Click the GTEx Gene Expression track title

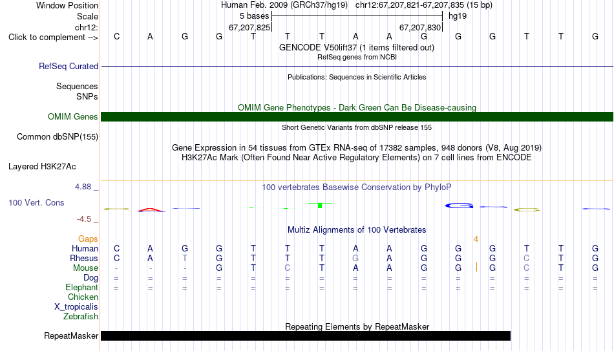coord(357,147)
